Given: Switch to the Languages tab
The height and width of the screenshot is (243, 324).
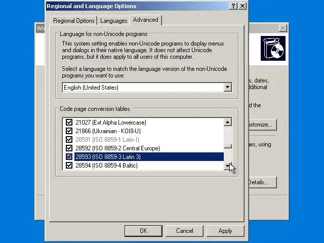Looking at the screenshot, I should 113,21.
